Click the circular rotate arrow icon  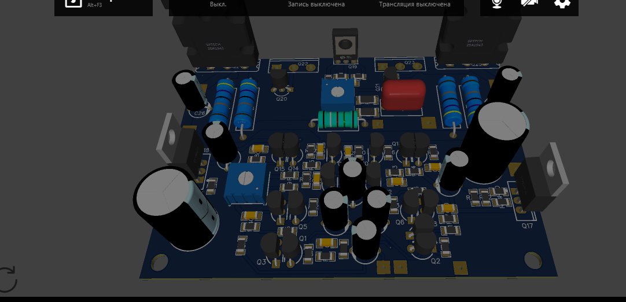(x=7, y=279)
